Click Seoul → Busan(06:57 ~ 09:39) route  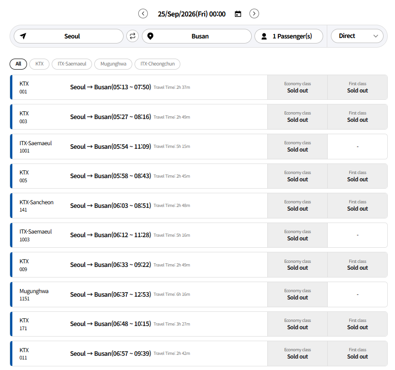(111, 354)
